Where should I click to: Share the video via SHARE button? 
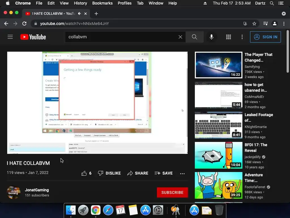click(138, 173)
